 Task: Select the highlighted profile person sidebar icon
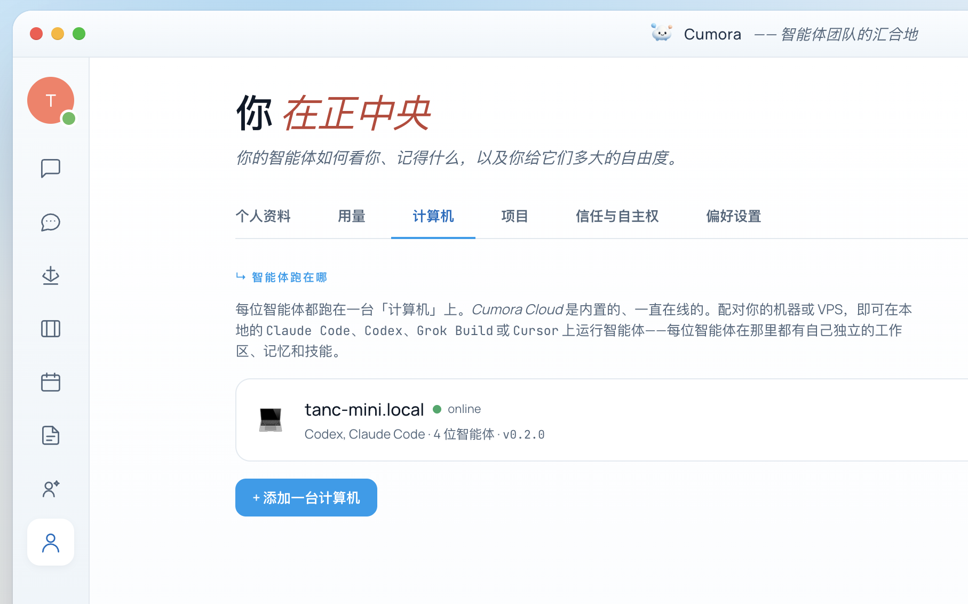click(x=51, y=542)
